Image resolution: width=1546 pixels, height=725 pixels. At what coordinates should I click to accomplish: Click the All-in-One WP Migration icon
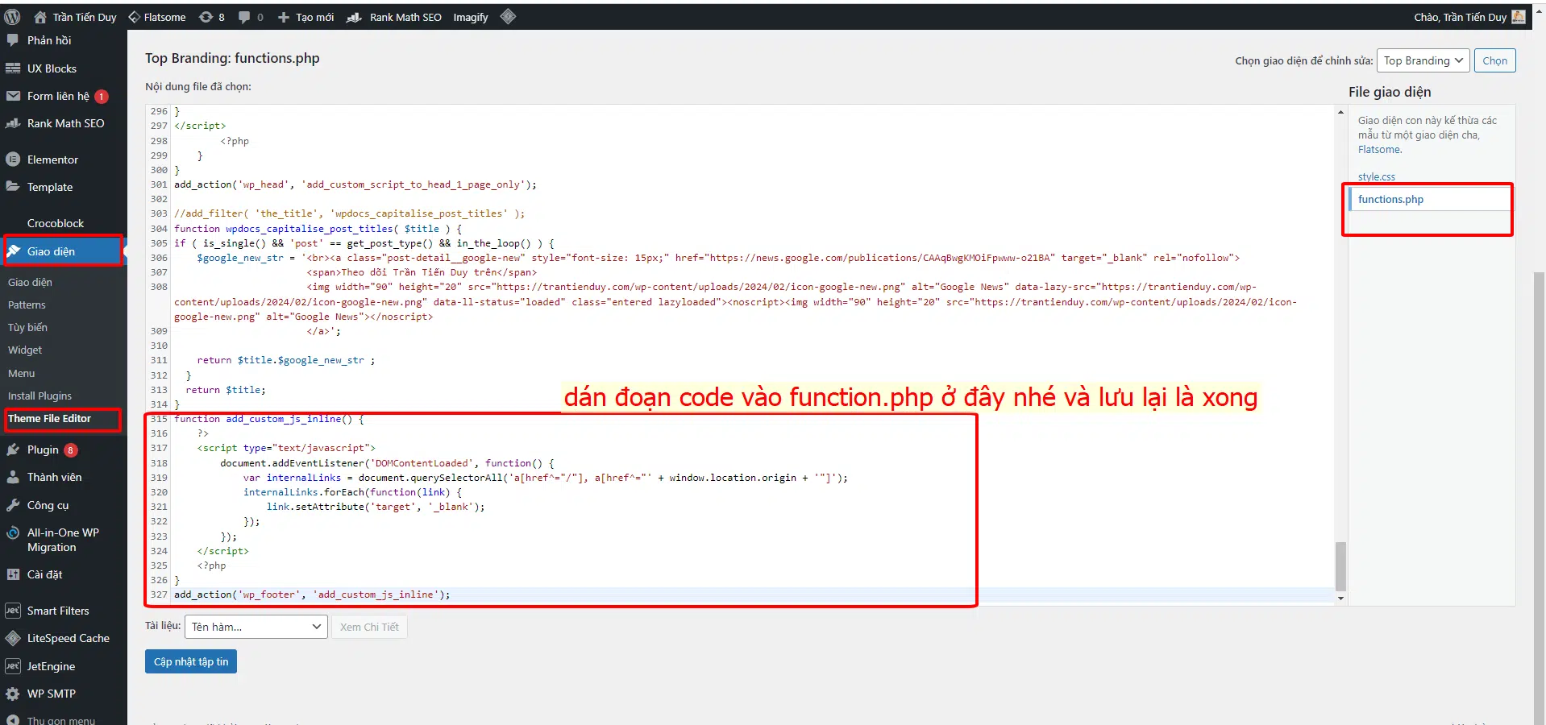pos(13,532)
